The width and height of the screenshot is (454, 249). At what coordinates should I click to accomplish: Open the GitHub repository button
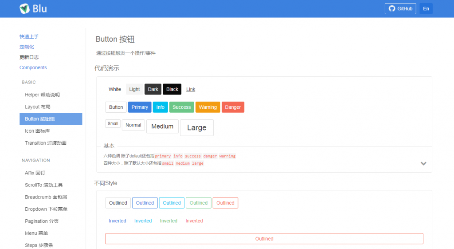[x=400, y=9]
